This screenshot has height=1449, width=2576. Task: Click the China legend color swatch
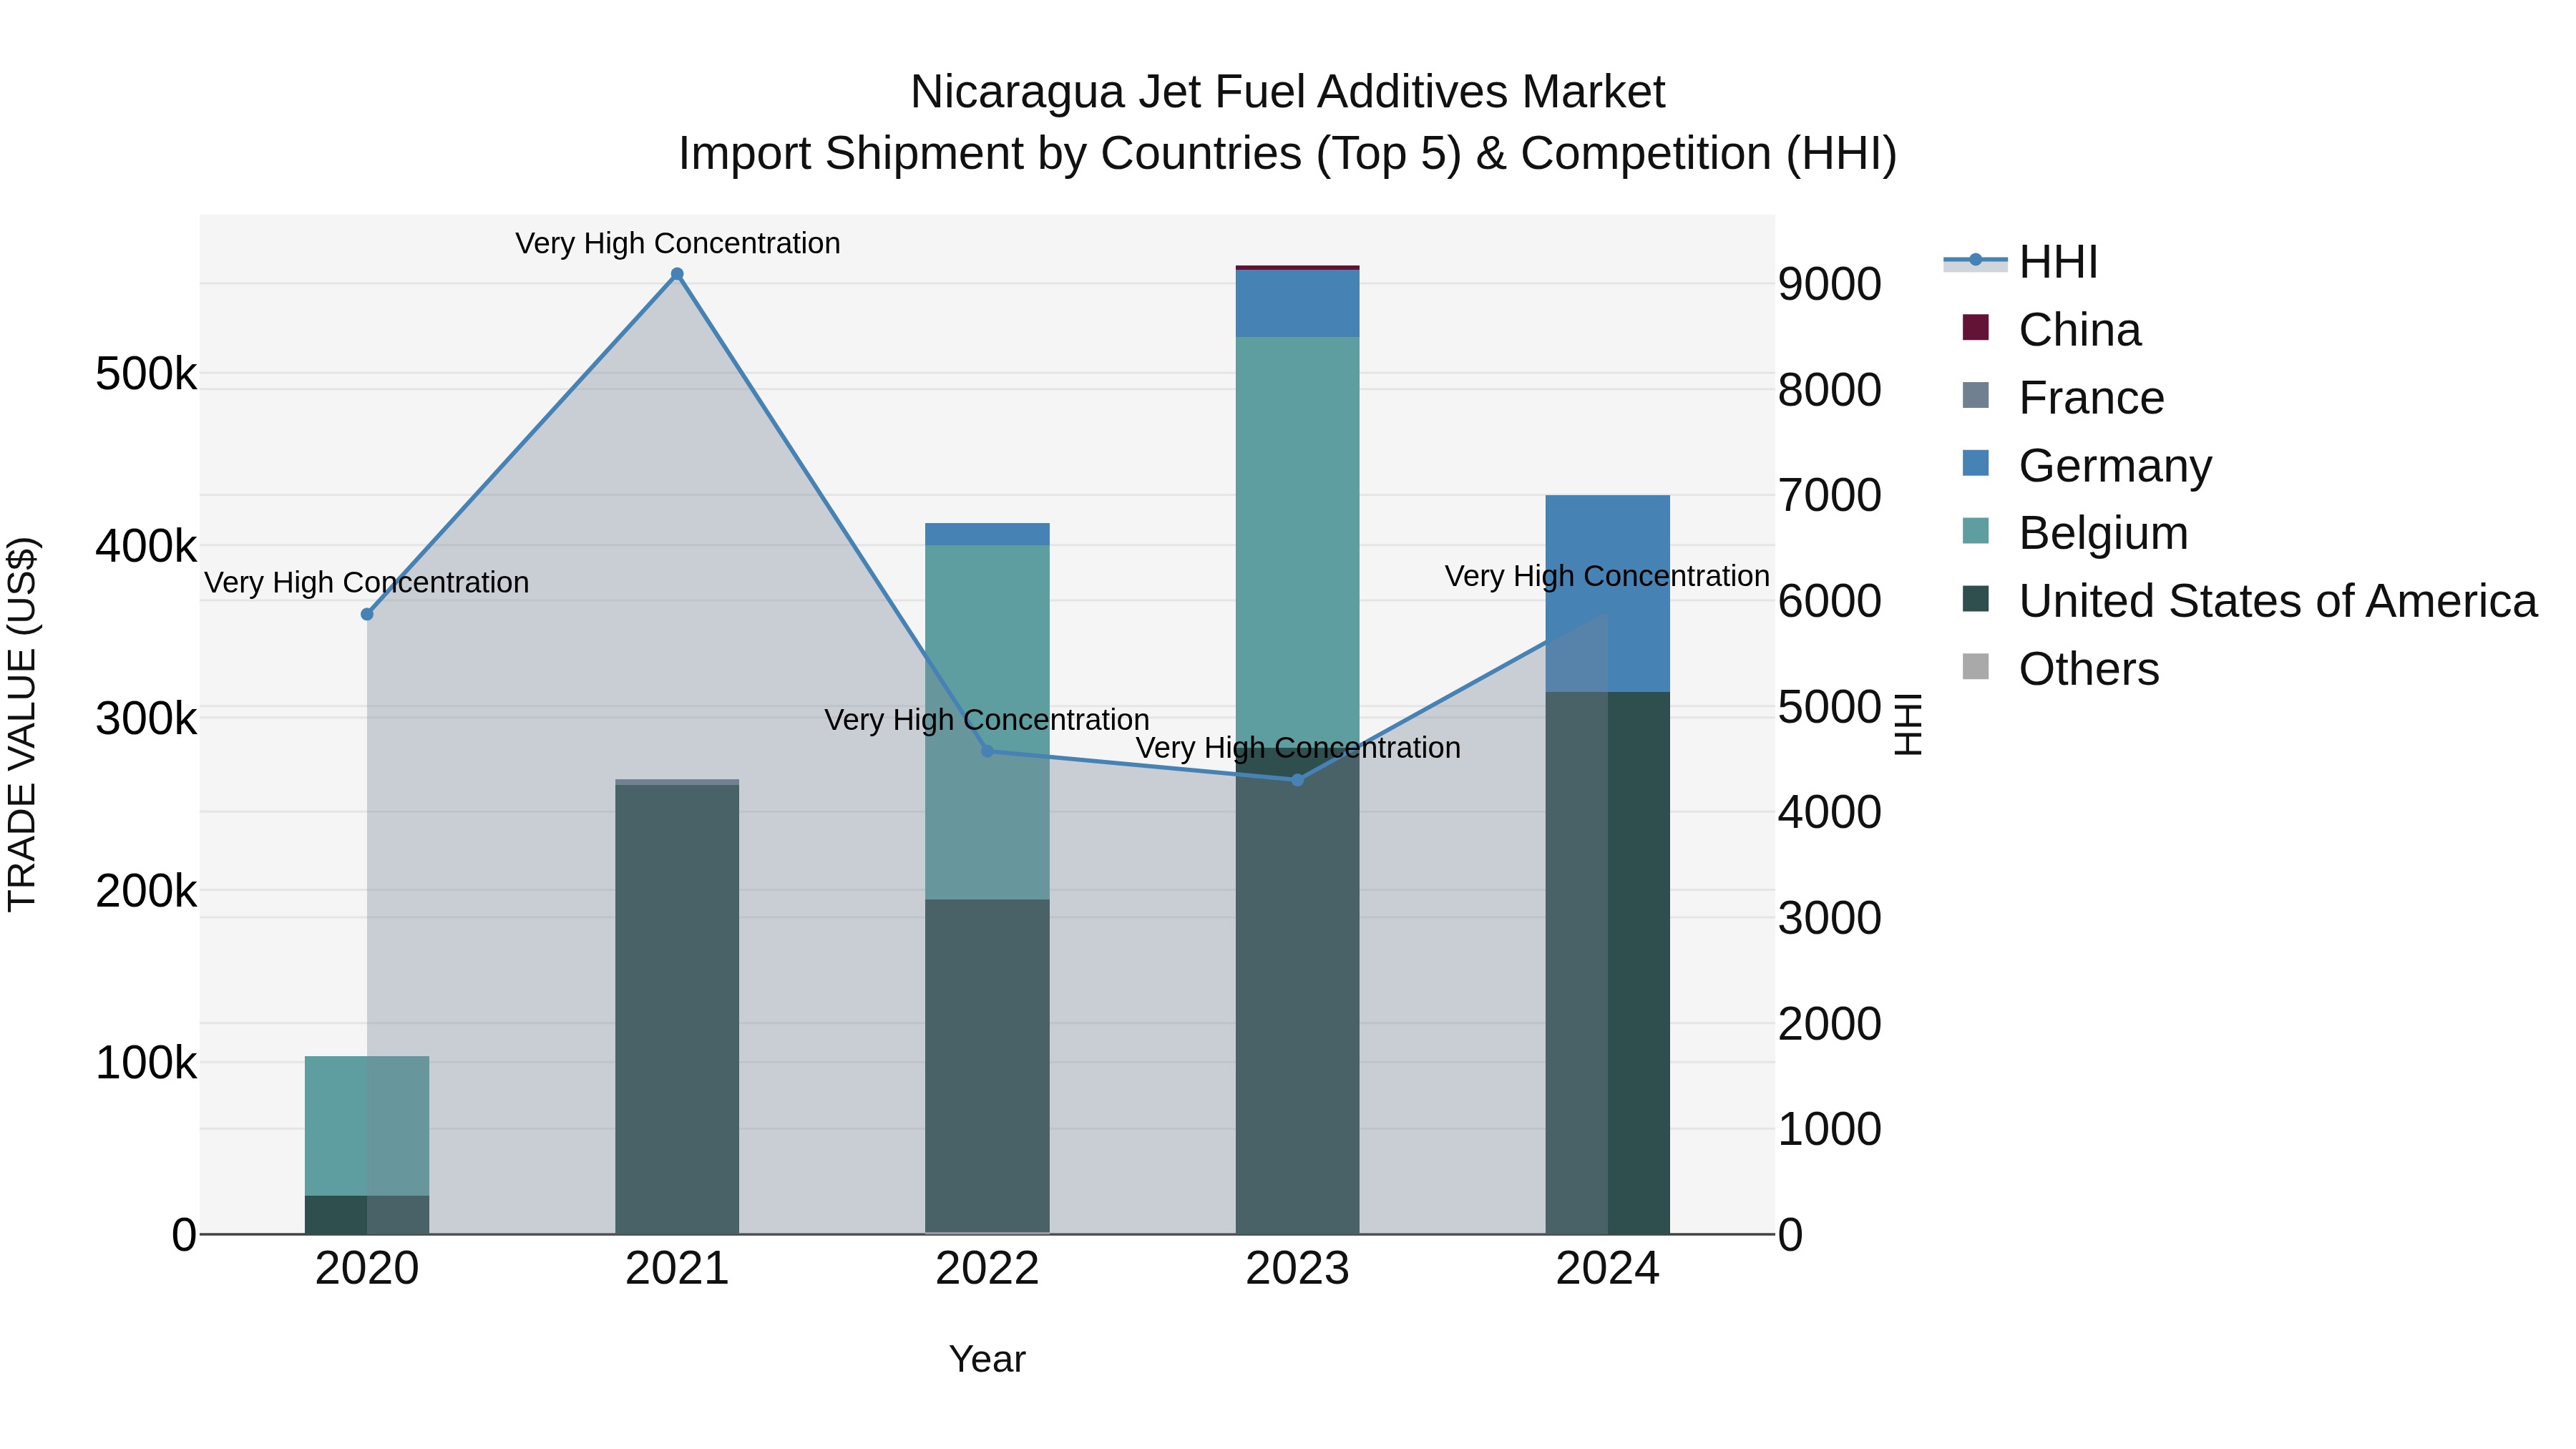point(1975,327)
